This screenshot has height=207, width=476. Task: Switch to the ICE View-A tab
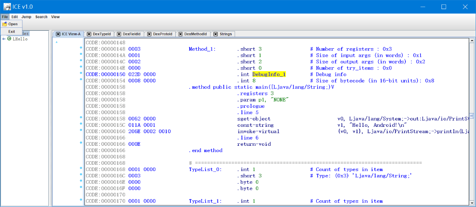tap(68, 34)
